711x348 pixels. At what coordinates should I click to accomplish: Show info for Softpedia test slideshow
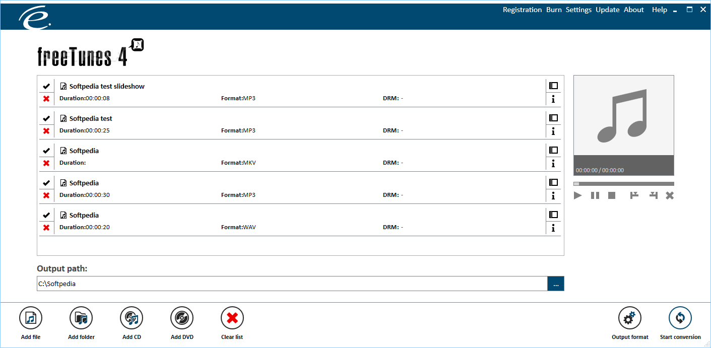553,99
